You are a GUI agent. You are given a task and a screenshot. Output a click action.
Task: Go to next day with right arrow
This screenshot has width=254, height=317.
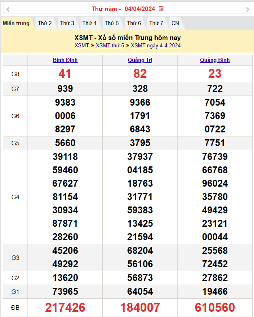point(248,9)
